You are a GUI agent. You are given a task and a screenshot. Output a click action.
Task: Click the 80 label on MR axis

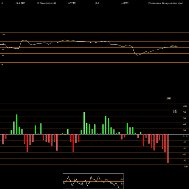[184, 112]
